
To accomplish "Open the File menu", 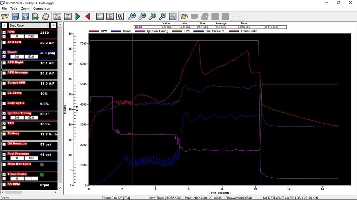I will [4, 8].
